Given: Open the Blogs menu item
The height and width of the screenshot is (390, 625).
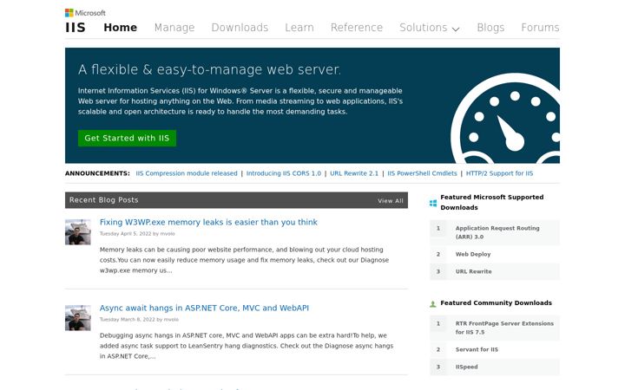Looking at the screenshot, I should click(x=490, y=28).
